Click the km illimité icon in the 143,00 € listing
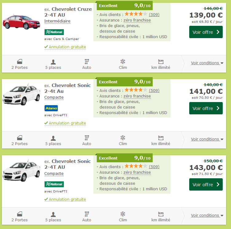The width and height of the screenshot is (231, 229). pos(161,214)
